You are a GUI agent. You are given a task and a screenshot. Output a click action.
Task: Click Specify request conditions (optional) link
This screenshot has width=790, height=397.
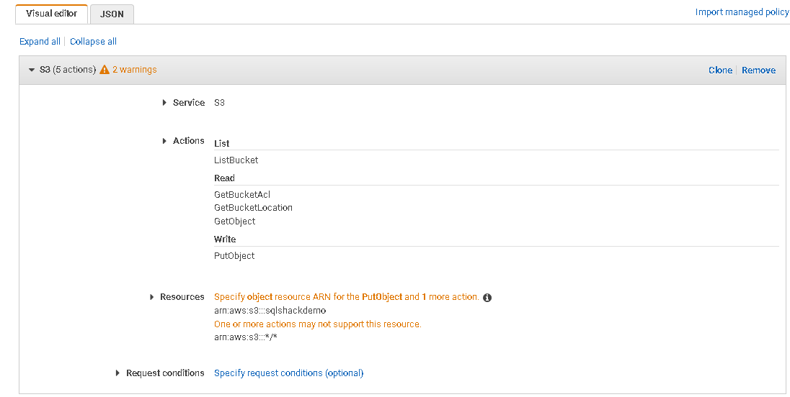288,373
